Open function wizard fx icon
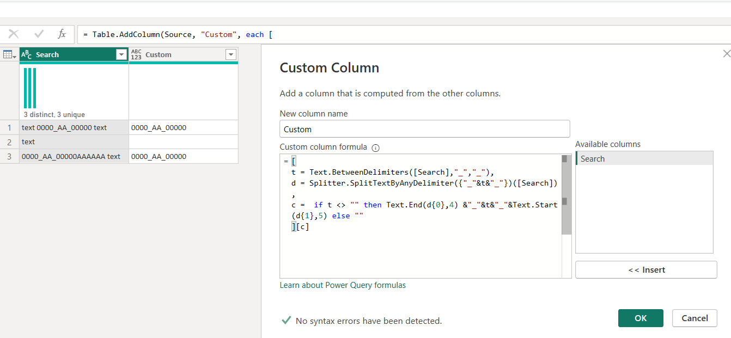Screen dimensions: 731x338 click(x=62, y=34)
